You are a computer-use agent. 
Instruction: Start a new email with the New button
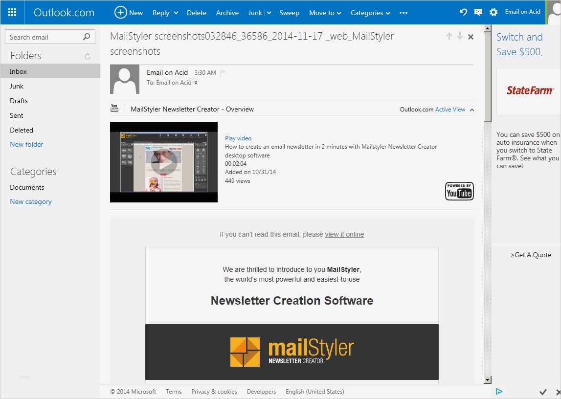(128, 13)
